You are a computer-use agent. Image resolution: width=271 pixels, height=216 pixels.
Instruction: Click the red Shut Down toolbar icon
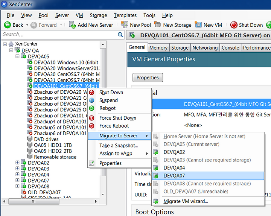(234, 25)
